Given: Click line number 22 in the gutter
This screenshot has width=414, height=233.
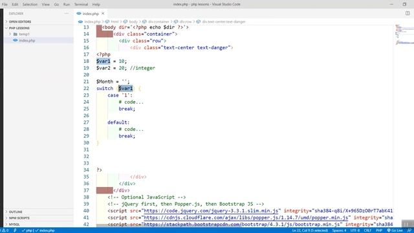Looking at the screenshot, I should pyautogui.click(x=86, y=88).
